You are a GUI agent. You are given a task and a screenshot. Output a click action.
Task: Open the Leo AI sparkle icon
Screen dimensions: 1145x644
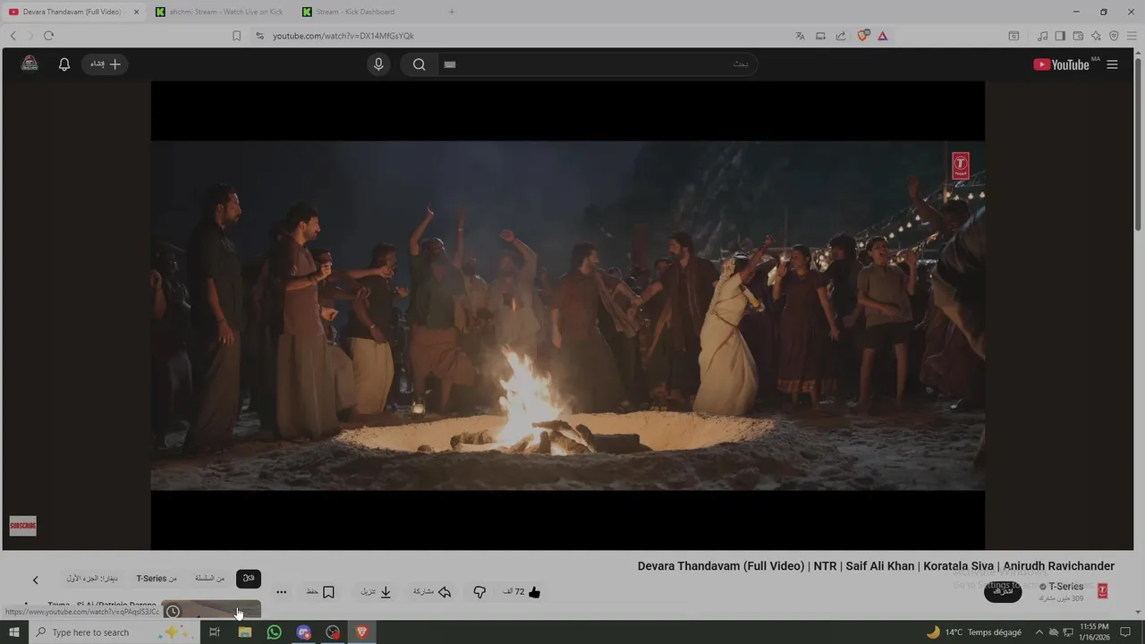[x=1096, y=36]
